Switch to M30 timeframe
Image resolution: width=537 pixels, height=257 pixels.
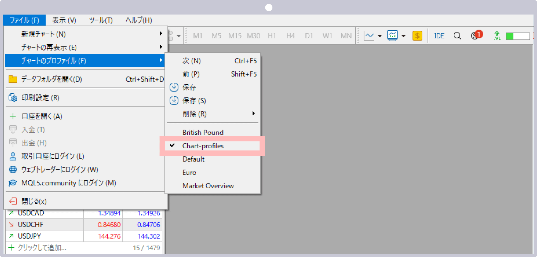tap(253, 36)
